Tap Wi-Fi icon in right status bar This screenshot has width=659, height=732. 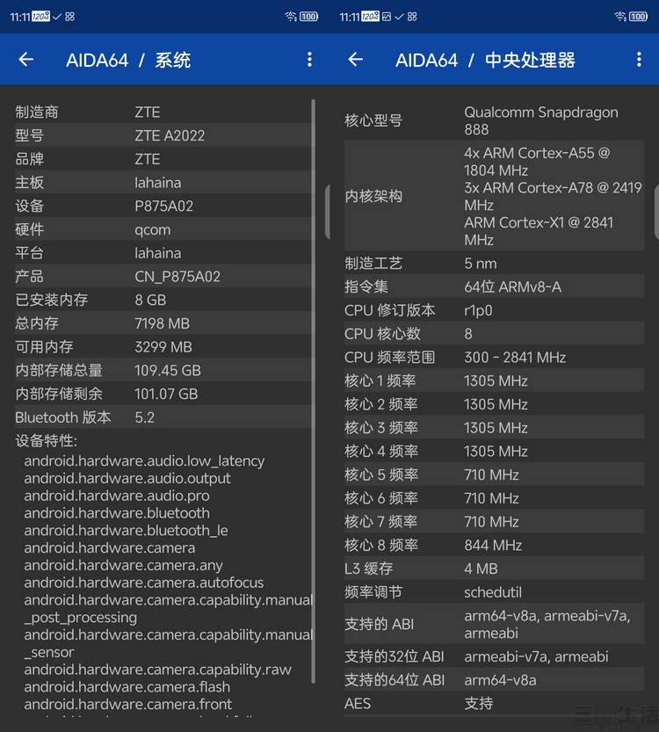[x=620, y=17]
